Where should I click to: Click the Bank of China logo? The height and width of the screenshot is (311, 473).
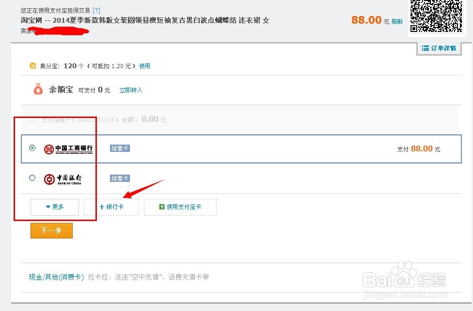coord(63,179)
